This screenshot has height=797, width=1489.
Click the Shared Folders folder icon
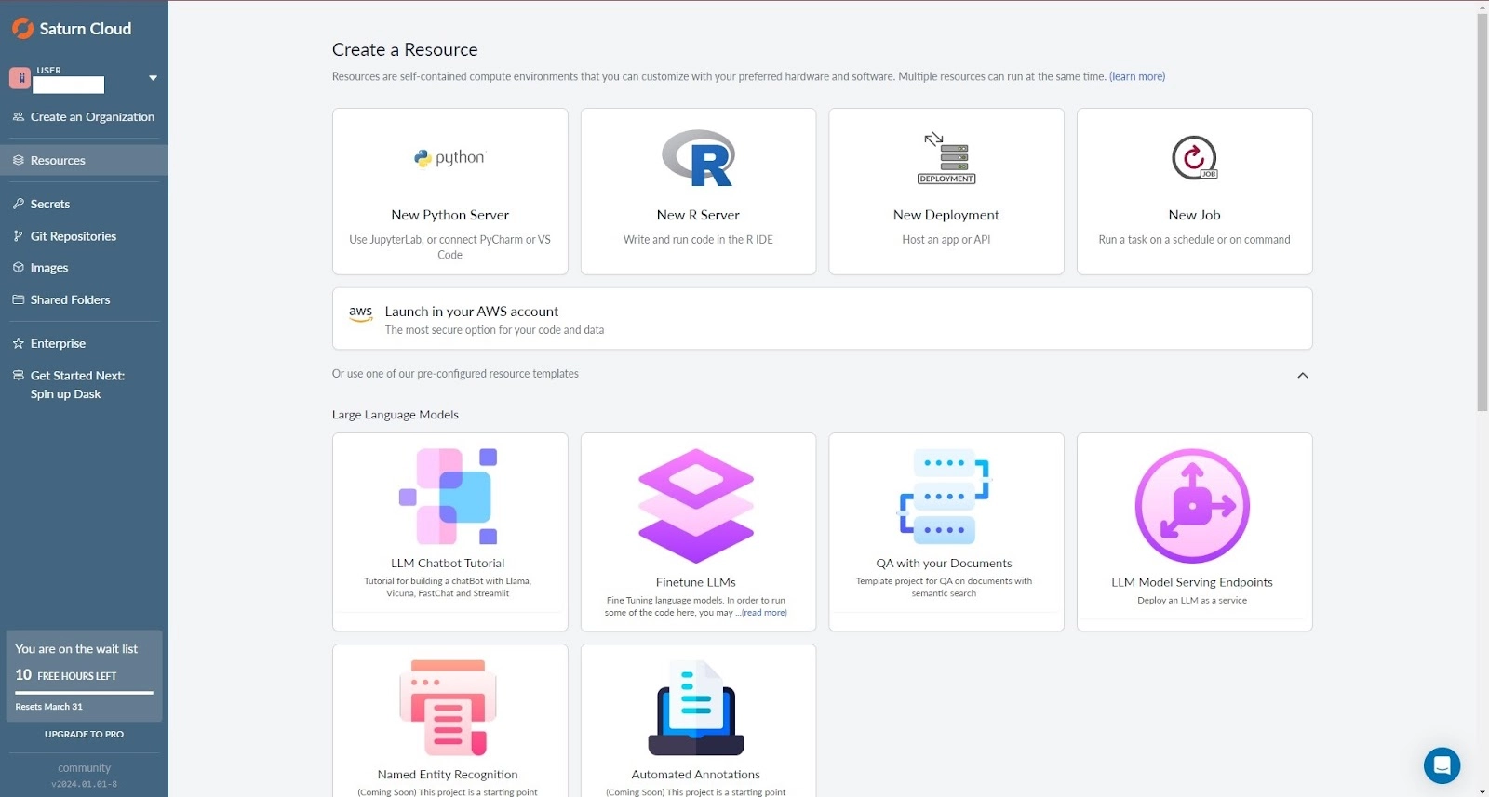(18, 299)
